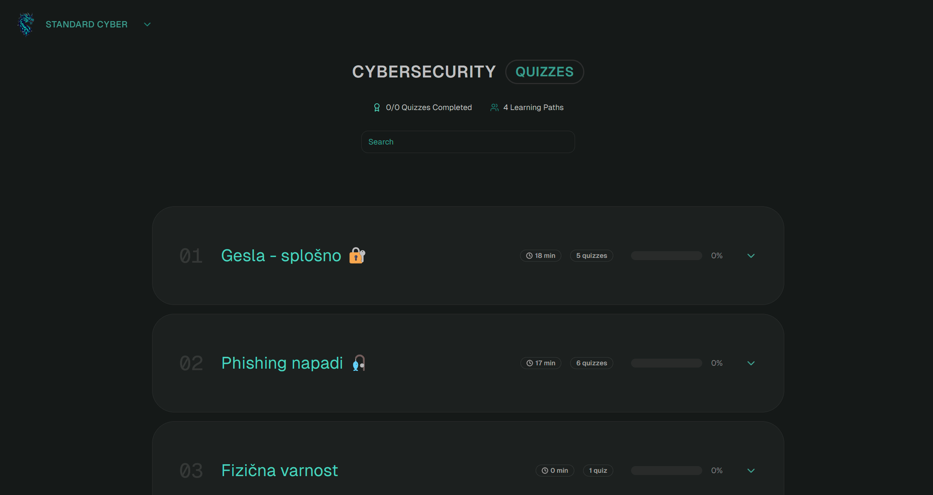Expand the Gesla - splošno learning path
The image size is (933, 495).
coord(751,256)
